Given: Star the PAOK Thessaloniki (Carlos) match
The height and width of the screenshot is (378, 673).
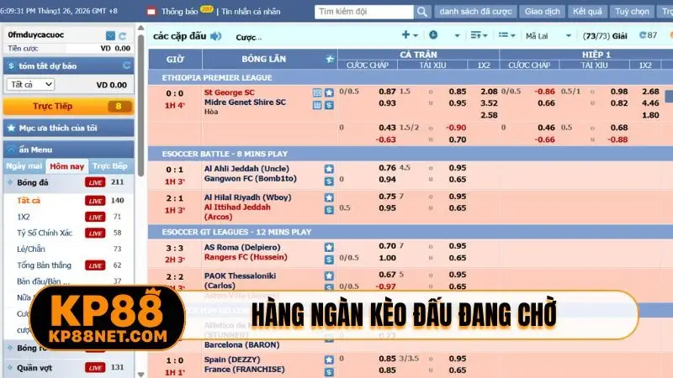Looking at the screenshot, I should click(329, 276).
